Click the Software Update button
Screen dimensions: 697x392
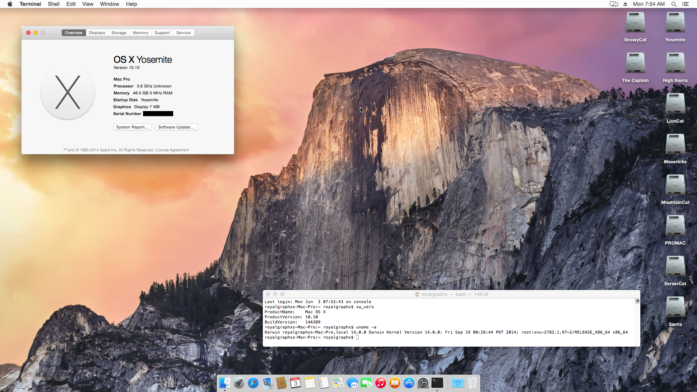176,127
